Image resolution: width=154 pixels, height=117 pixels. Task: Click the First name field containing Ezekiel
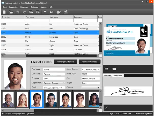click(54, 69)
